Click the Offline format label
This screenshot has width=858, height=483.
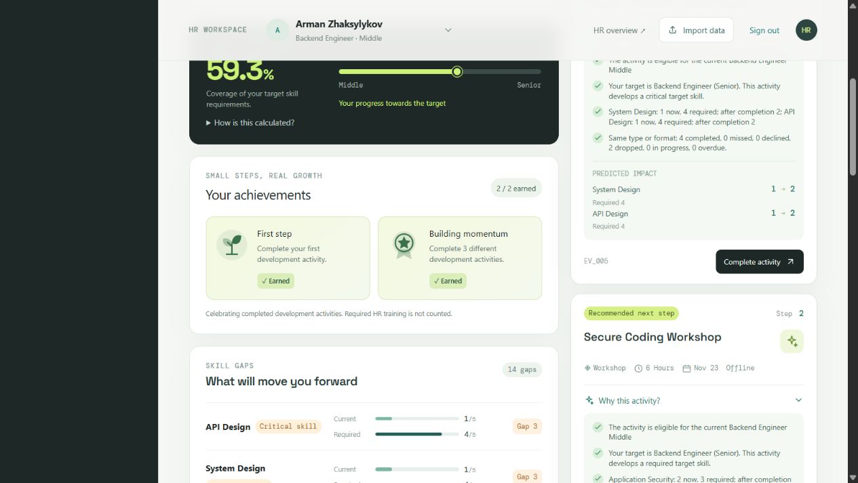tap(740, 368)
